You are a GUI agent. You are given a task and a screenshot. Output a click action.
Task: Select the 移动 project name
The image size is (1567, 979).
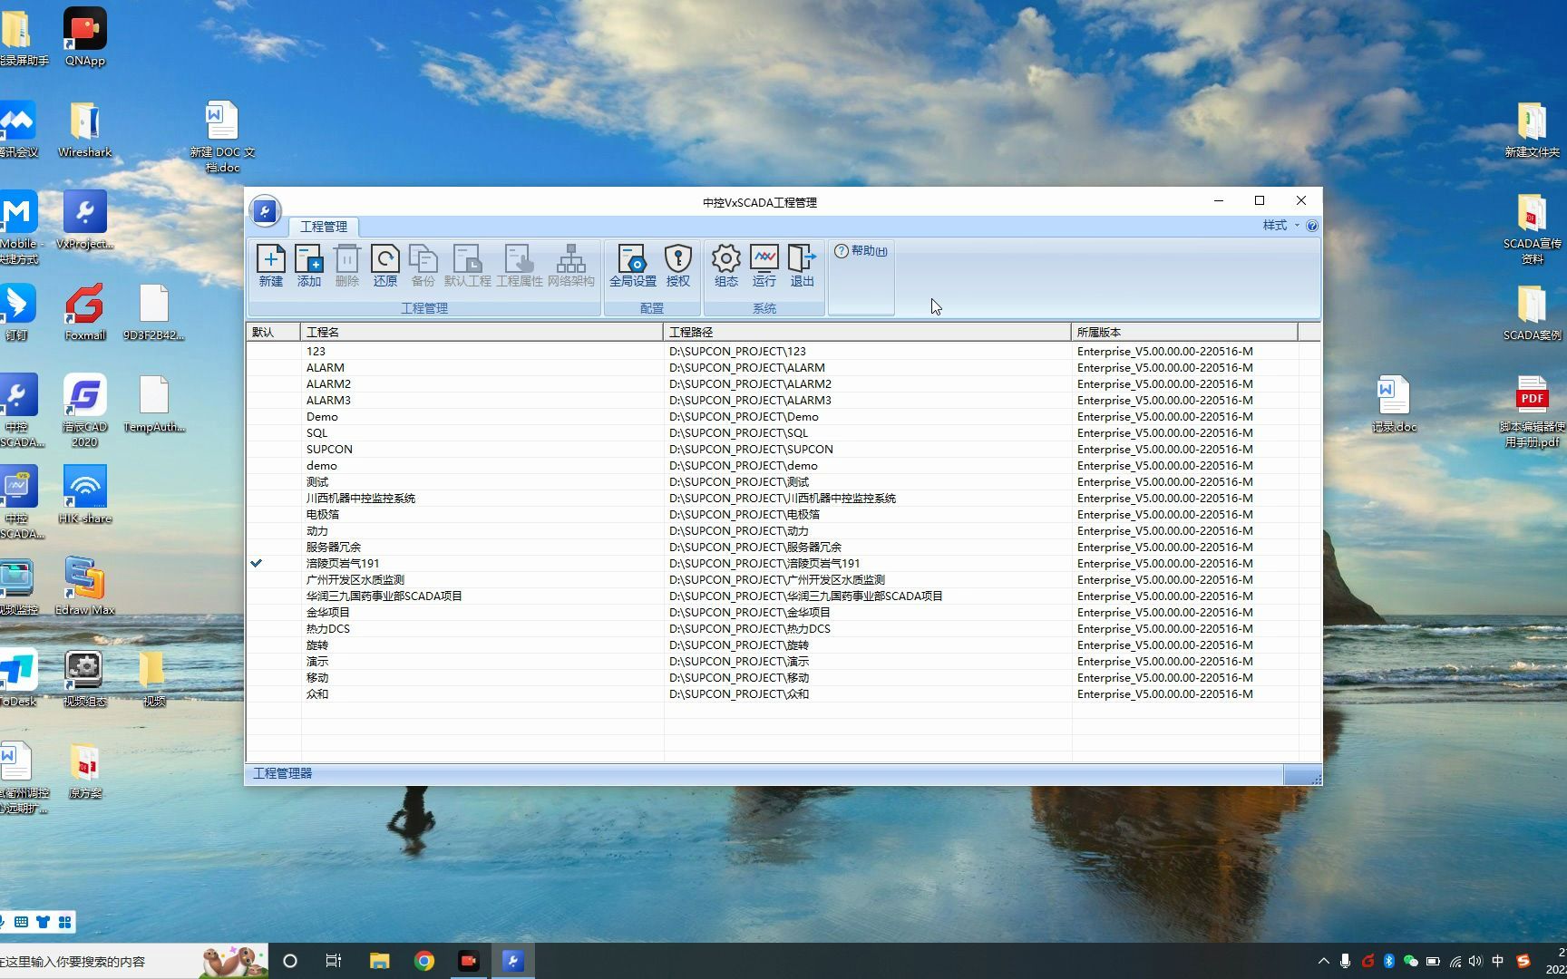click(x=317, y=677)
